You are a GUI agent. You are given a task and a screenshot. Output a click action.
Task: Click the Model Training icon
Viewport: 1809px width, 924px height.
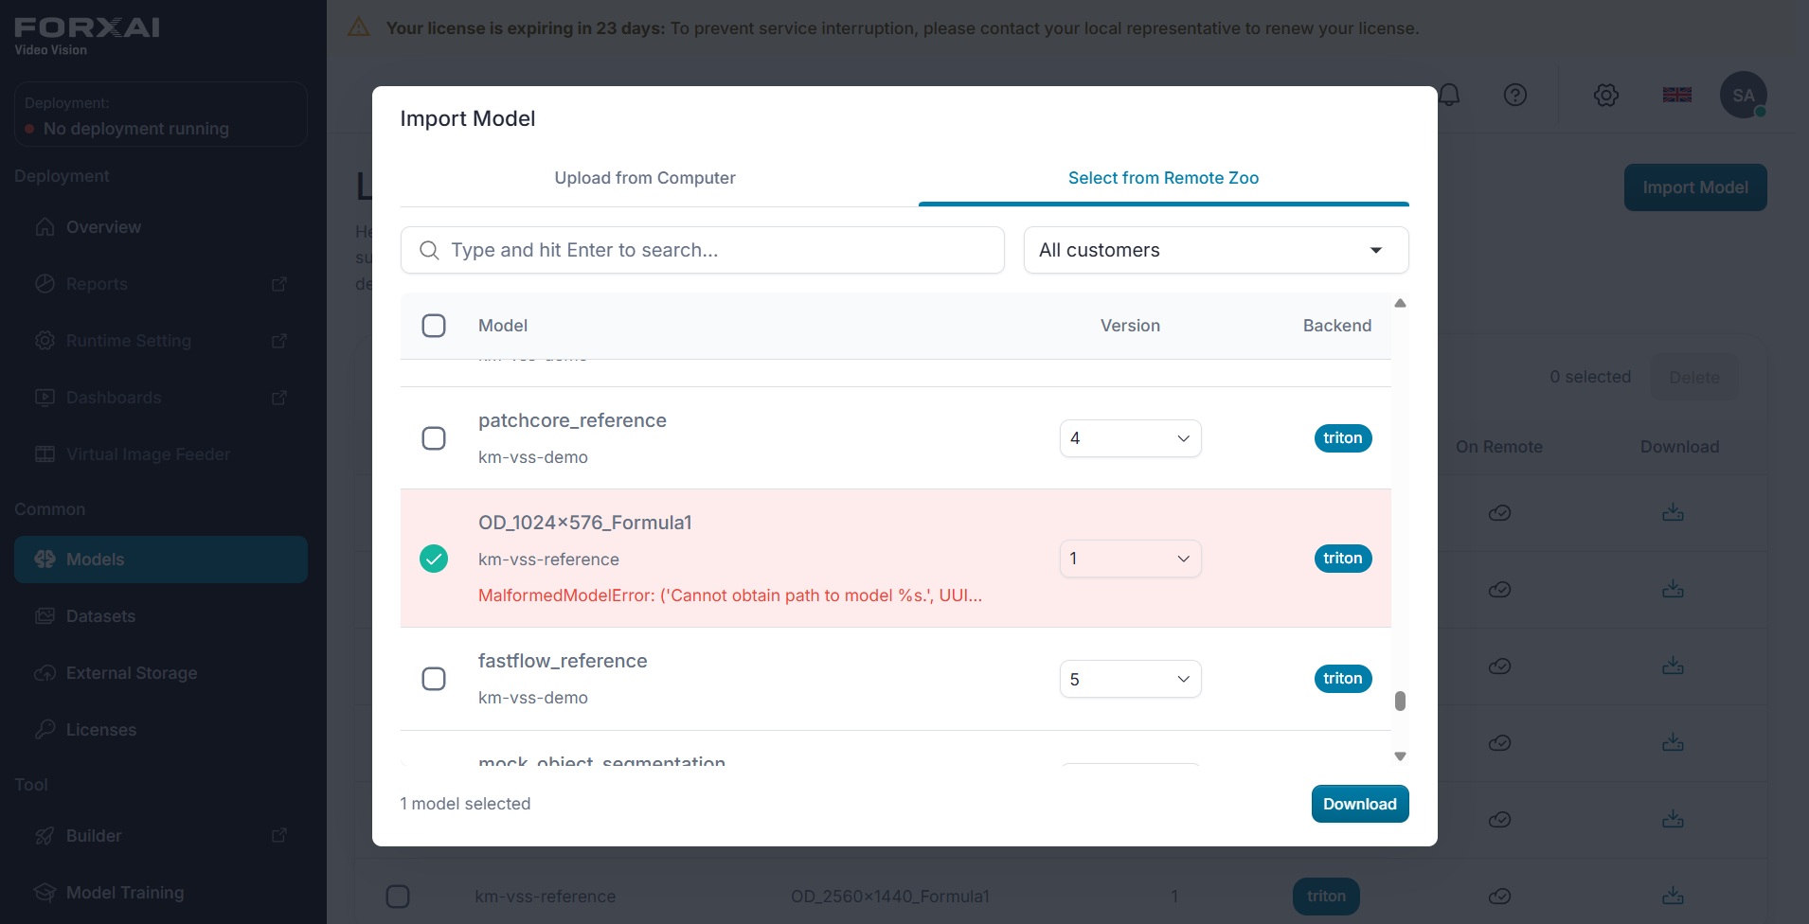[x=45, y=893]
